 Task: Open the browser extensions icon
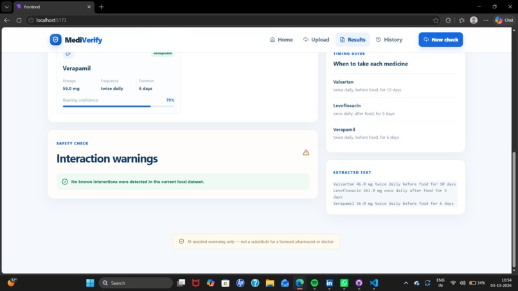(448, 20)
